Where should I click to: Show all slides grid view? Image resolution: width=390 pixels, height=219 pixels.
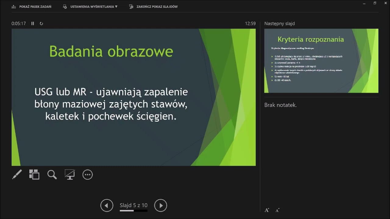tap(34, 175)
